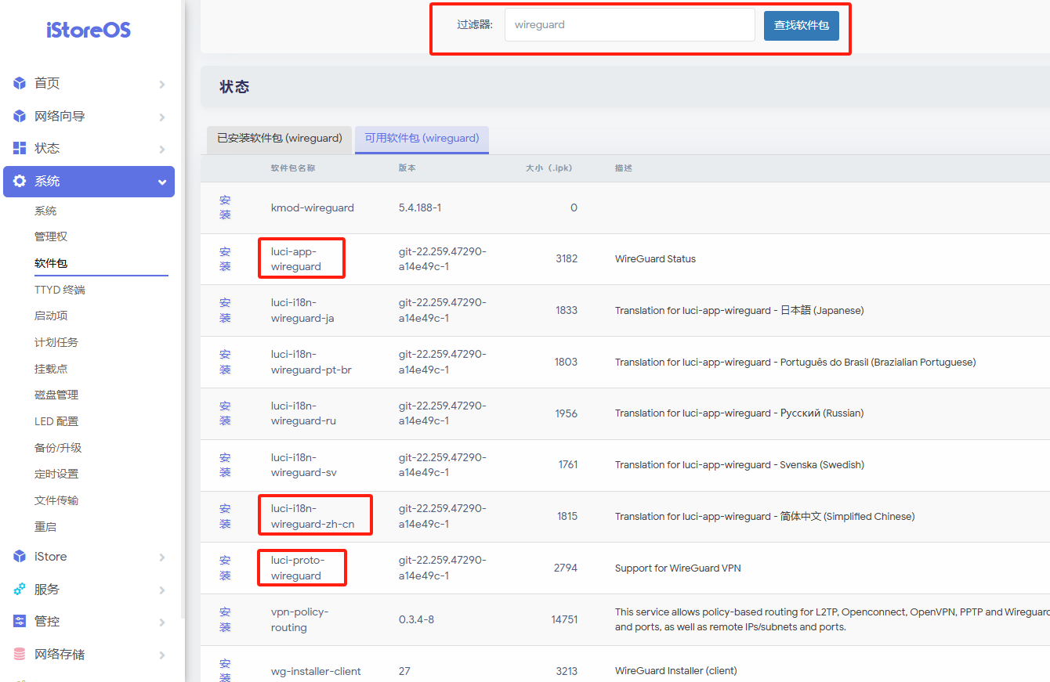Expand the 服务 menu chevron
Screen dimensions: 1050x682
161,590
